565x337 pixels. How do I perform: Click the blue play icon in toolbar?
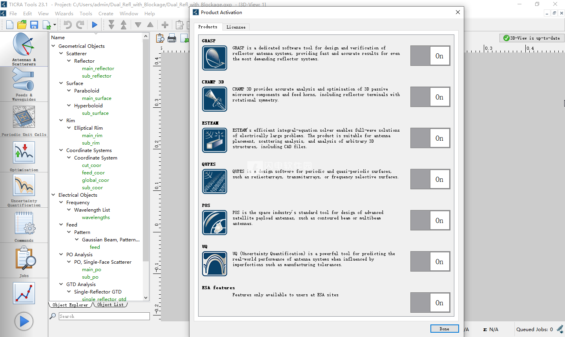[95, 25]
